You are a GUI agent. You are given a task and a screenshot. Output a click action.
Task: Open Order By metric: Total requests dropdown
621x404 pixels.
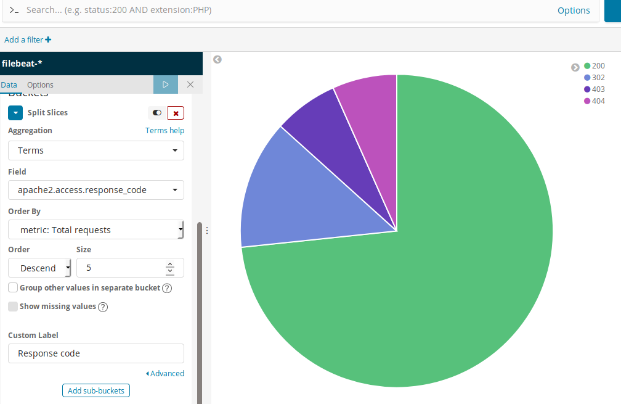tap(96, 230)
